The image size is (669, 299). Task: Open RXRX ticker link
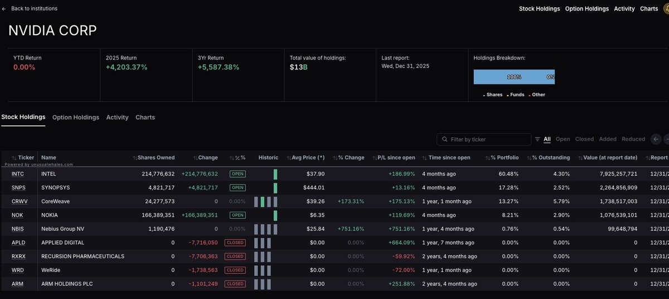18,256
